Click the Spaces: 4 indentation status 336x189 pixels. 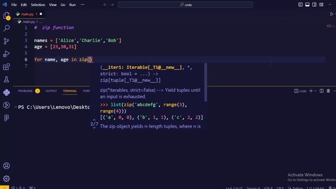[253, 188]
